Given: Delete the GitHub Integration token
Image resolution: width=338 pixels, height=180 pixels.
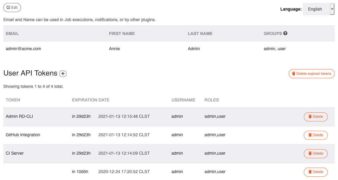Looking at the screenshot, I should pos(316,135).
